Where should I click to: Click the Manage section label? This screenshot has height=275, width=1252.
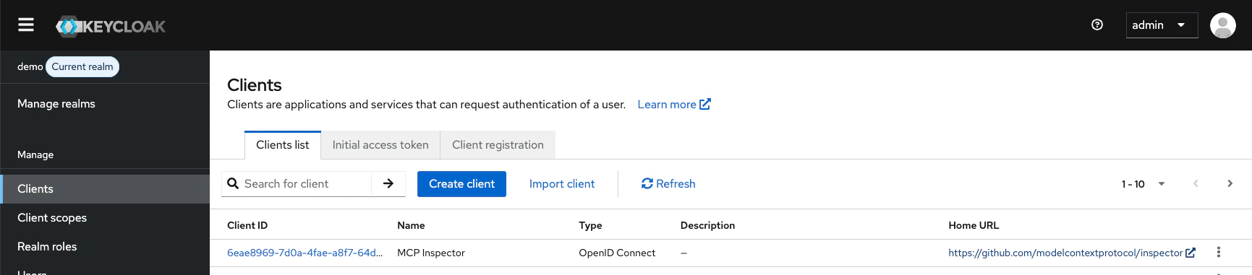pyautogui.click(x=35, y=154)
